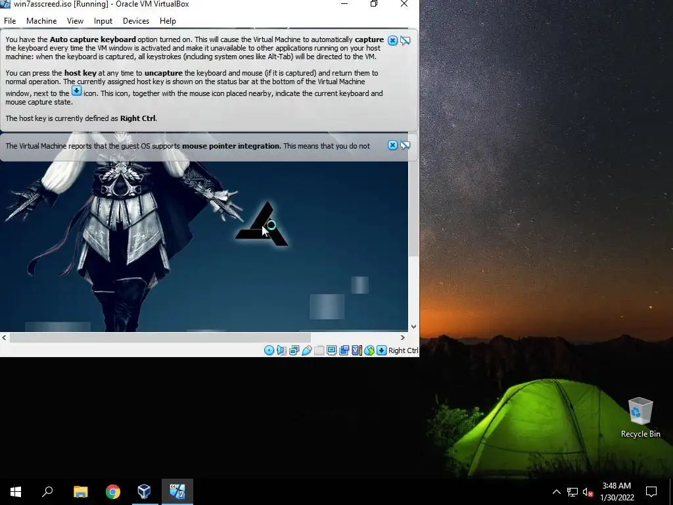
Task: Click the running win7 VM taskbar icon
Action: 177,492
